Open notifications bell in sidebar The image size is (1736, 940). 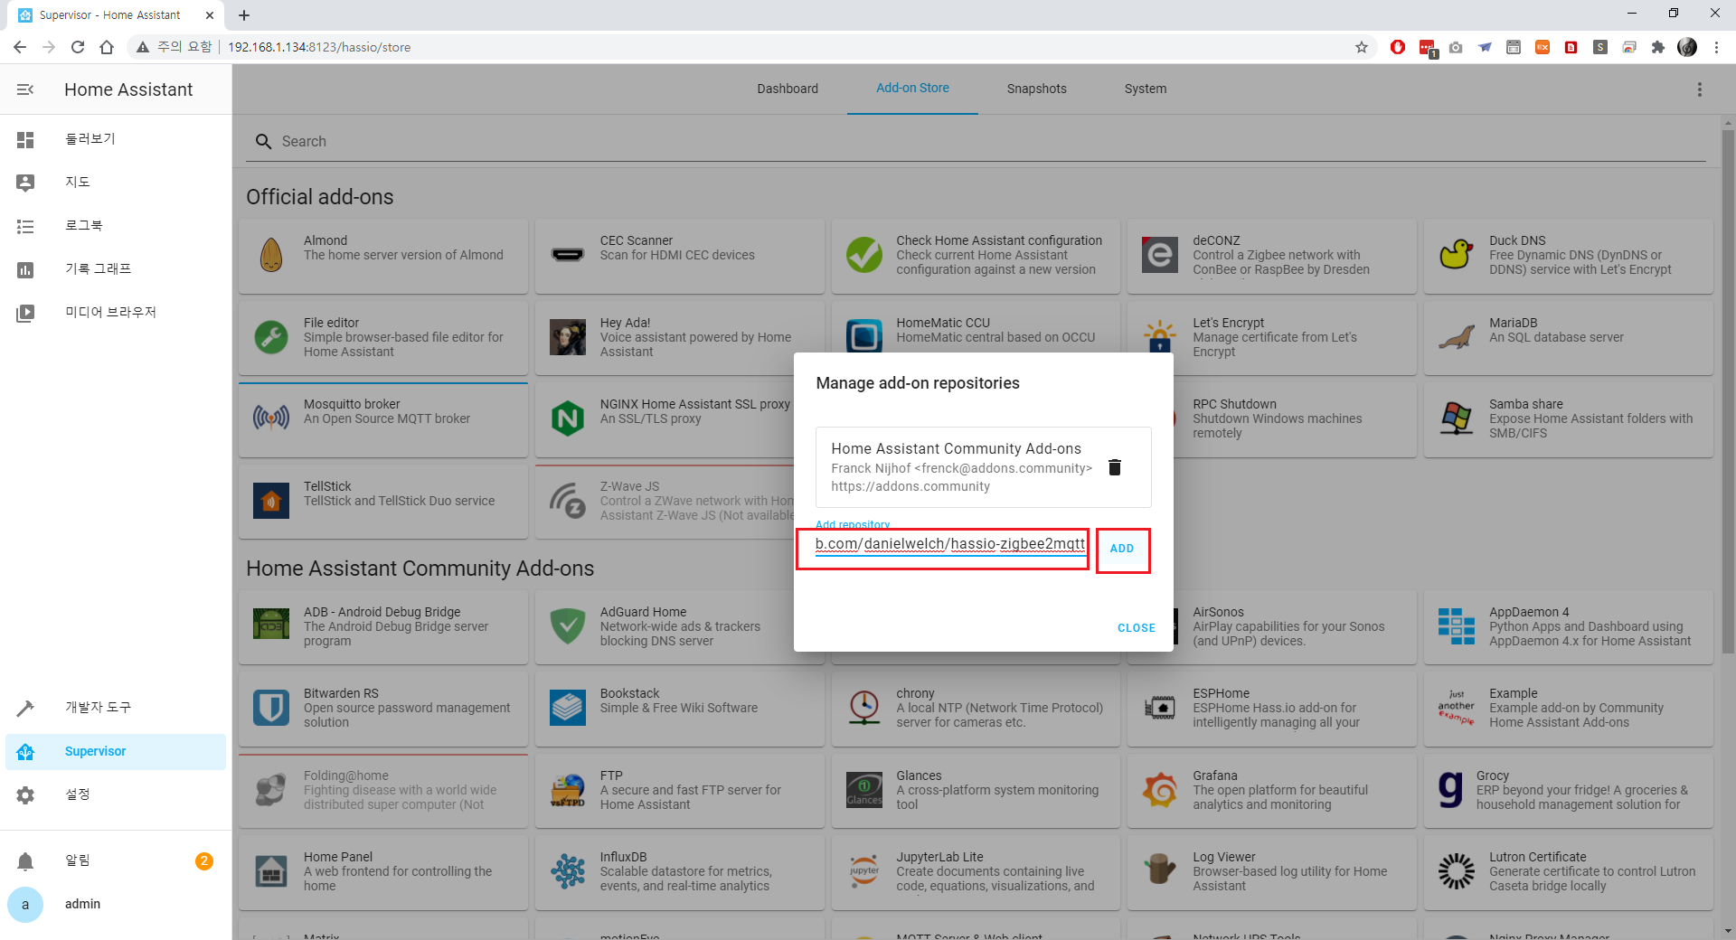25,860
